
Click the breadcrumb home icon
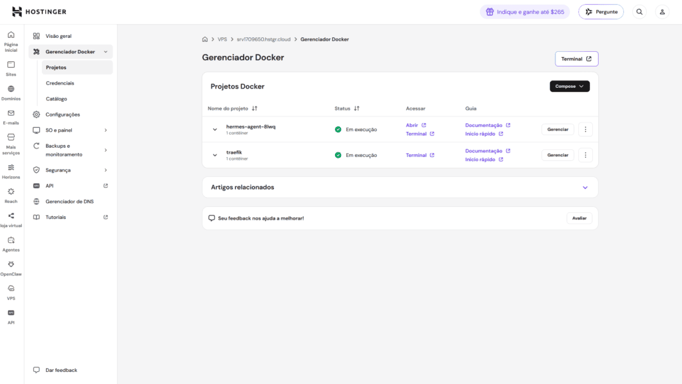(205, 39)
